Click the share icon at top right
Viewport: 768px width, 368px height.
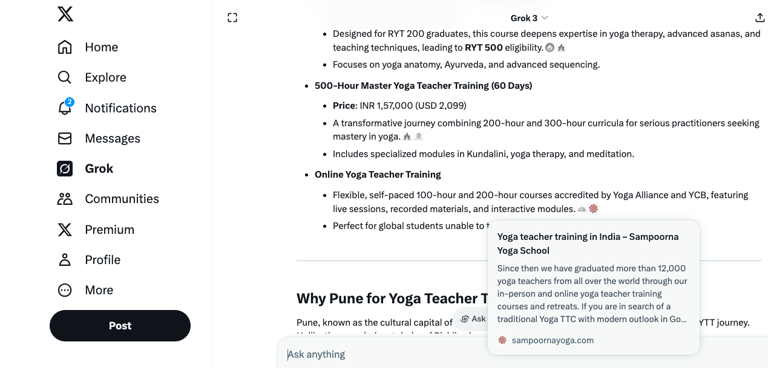(760, 18)
